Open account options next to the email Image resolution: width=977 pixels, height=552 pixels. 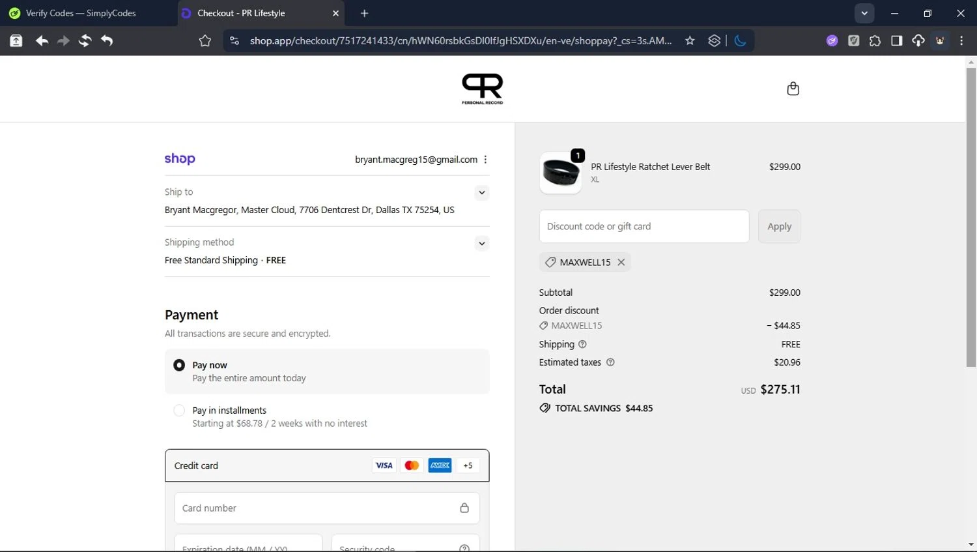(485, 160)
